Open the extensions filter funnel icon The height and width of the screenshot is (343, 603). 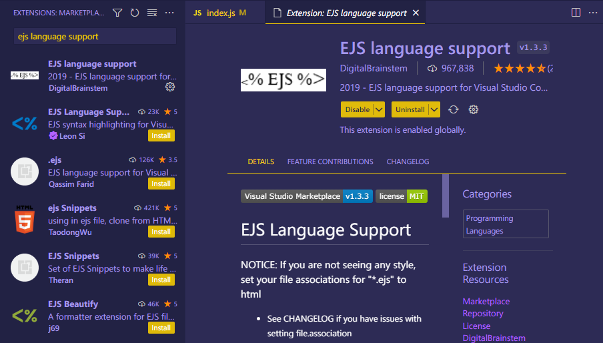[117, 13]
